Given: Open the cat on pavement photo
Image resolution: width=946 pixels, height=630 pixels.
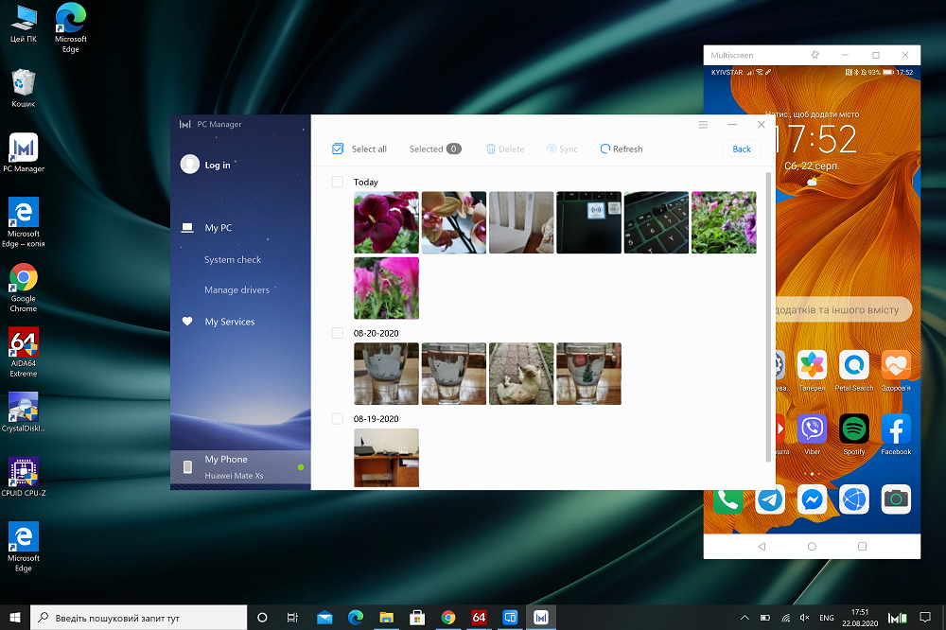Looking at the screenshot, I should [521, 374].
